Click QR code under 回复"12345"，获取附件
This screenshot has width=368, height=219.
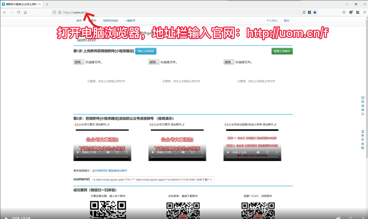click(x=258, y=210)
